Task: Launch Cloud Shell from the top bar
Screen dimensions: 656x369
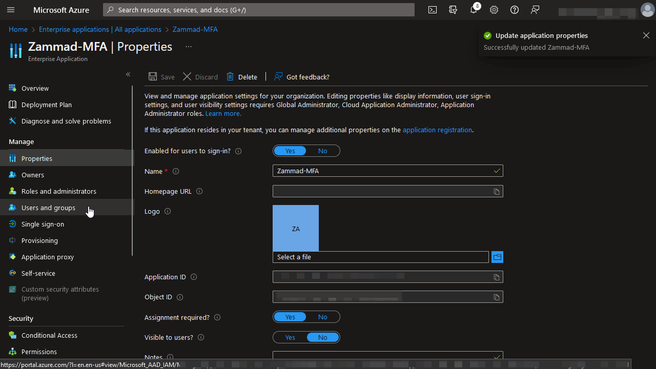Action: [x=433, y=10]
